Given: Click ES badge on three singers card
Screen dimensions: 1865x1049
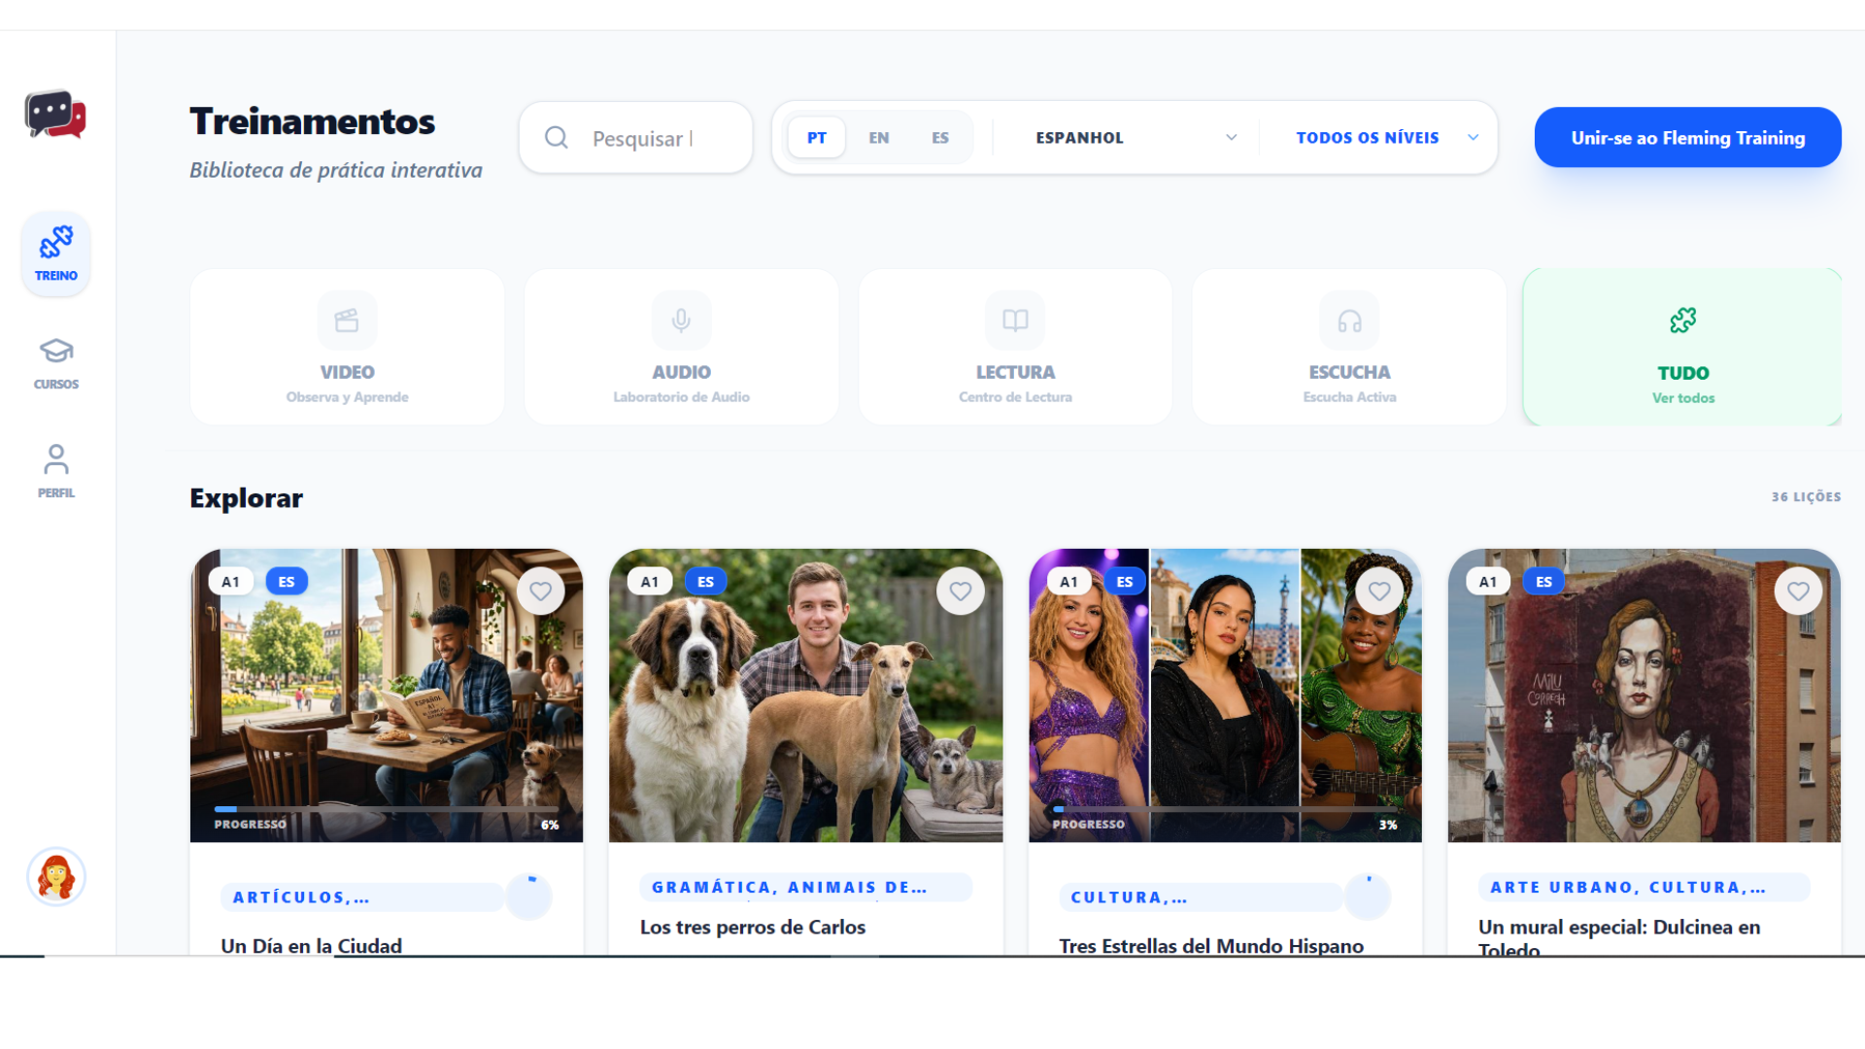Looking at the screenshot, I should click(x=1125, y=582).
